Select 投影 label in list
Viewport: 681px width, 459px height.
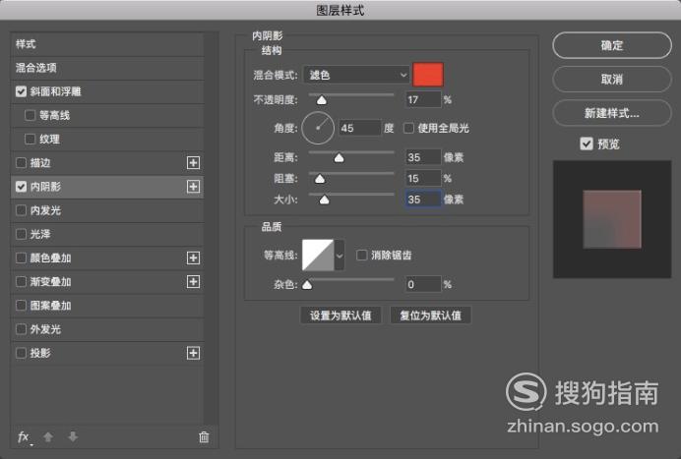(x=40, y=353)
